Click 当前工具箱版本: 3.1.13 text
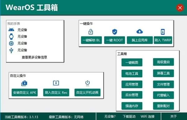Screen dimensions: 187x120 coord(22,117)
